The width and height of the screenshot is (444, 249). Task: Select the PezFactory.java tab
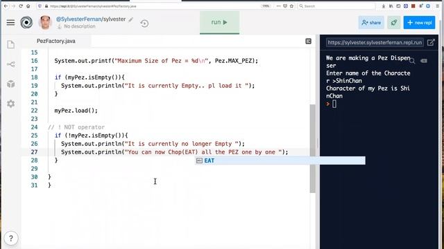click(56, 41)
